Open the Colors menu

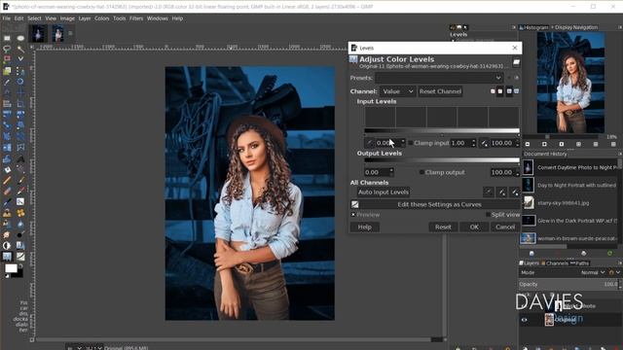coord(101,18)
